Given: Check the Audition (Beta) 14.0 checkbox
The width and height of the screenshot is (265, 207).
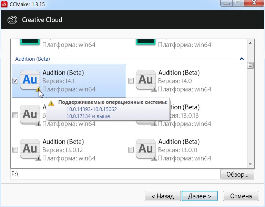Looking at the screenshot, I should (131, 81).
